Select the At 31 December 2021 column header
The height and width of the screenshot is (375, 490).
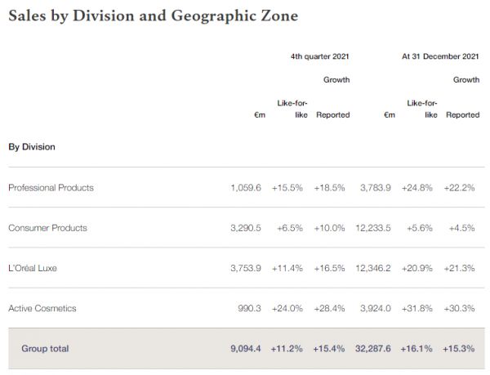(x=440, y=56)
